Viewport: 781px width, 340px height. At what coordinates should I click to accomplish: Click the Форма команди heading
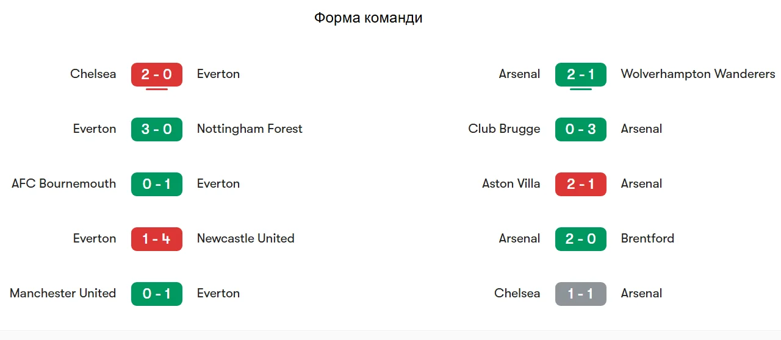pyautogui.click(x=369, y=18)
